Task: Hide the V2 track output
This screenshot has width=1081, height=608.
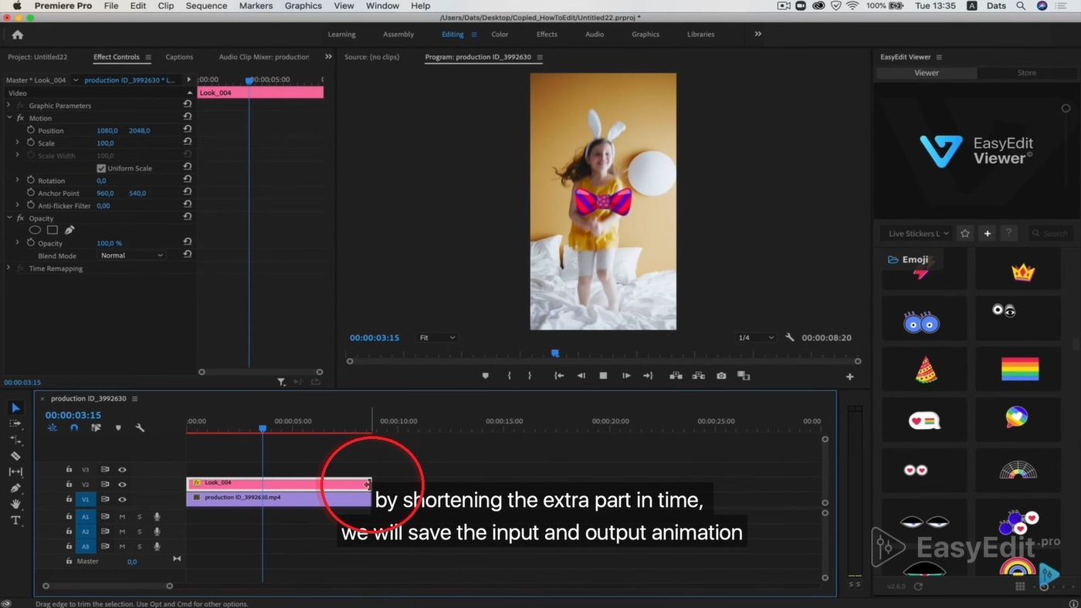Action: click(122, 485)
